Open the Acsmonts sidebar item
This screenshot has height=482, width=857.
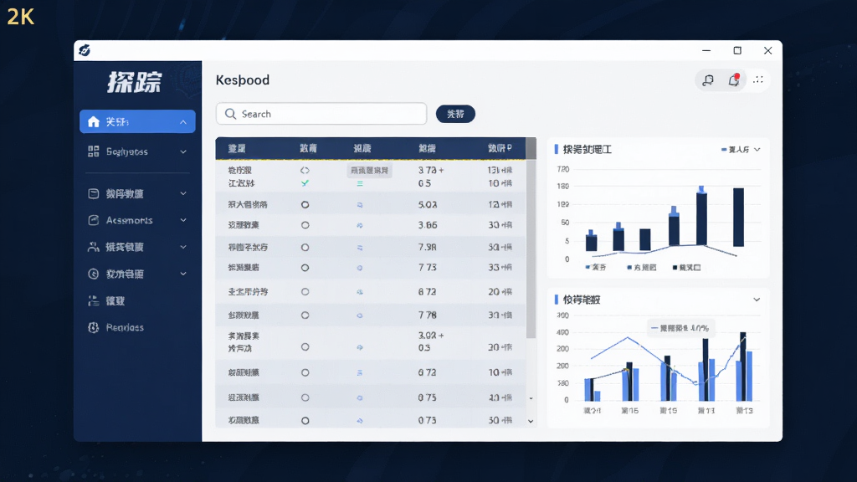point(137,220)
